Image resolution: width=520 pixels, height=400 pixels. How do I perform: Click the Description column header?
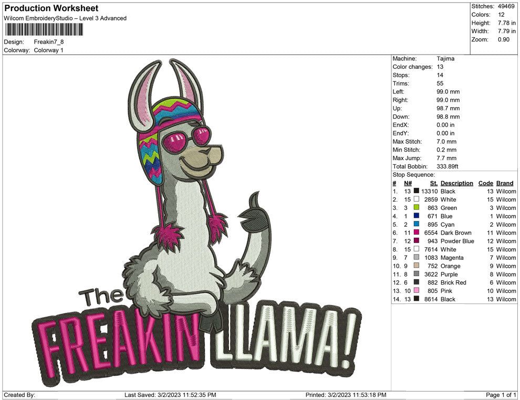click(x=456, y=183)
